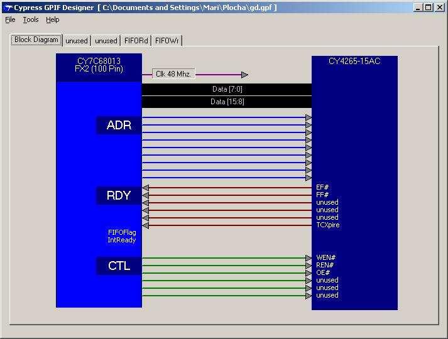
Task: Click the CY4265-15AC device title
Action: point(354,61)
